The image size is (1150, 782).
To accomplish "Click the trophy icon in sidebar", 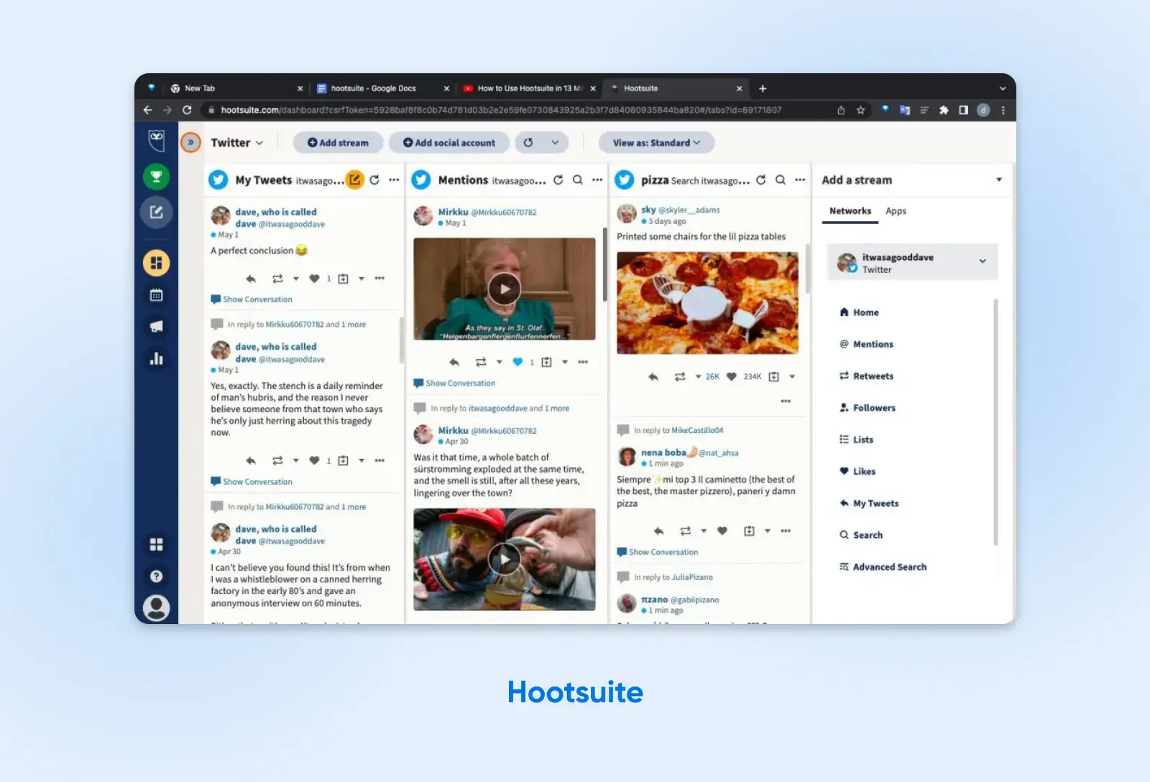I will 156,177.
